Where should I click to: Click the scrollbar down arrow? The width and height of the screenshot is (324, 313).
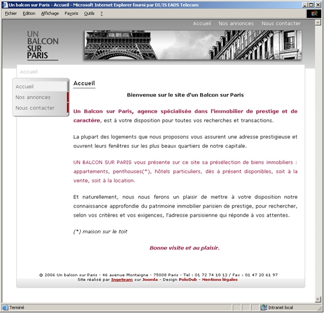pyautogui.click(x=318, y=299)
